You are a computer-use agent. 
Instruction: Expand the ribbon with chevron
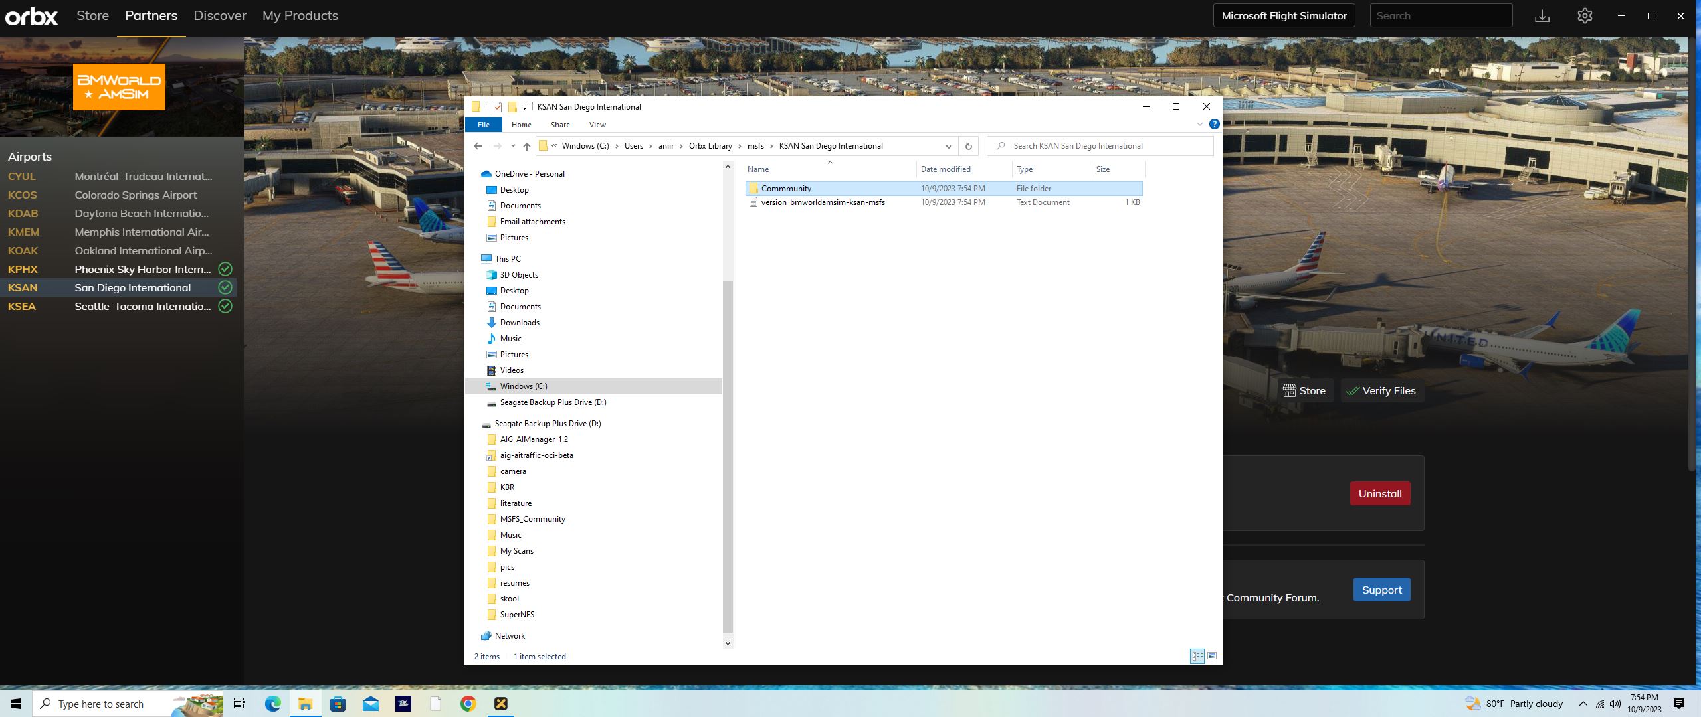coord(1199,124)
